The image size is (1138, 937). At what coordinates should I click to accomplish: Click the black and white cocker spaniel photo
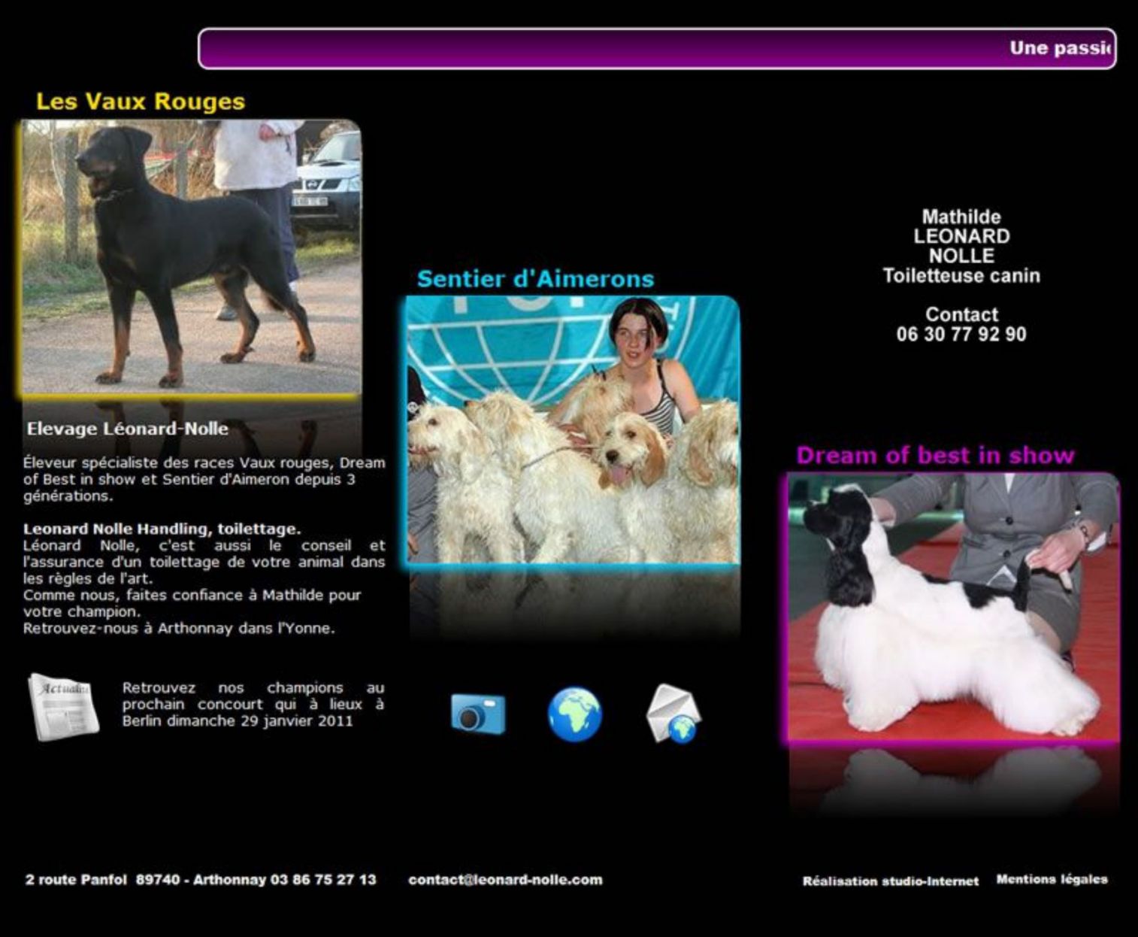point(953,607)
